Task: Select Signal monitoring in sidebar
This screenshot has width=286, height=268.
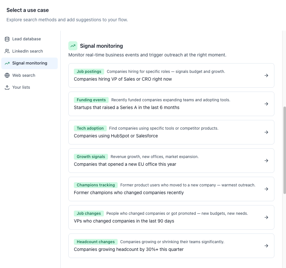Action: tap(29, 63)
